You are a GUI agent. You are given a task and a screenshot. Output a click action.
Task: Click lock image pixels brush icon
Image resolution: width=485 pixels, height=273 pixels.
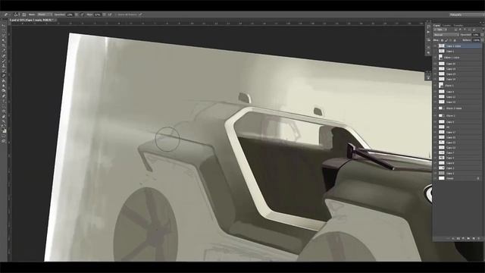click(x=446, y=40)
